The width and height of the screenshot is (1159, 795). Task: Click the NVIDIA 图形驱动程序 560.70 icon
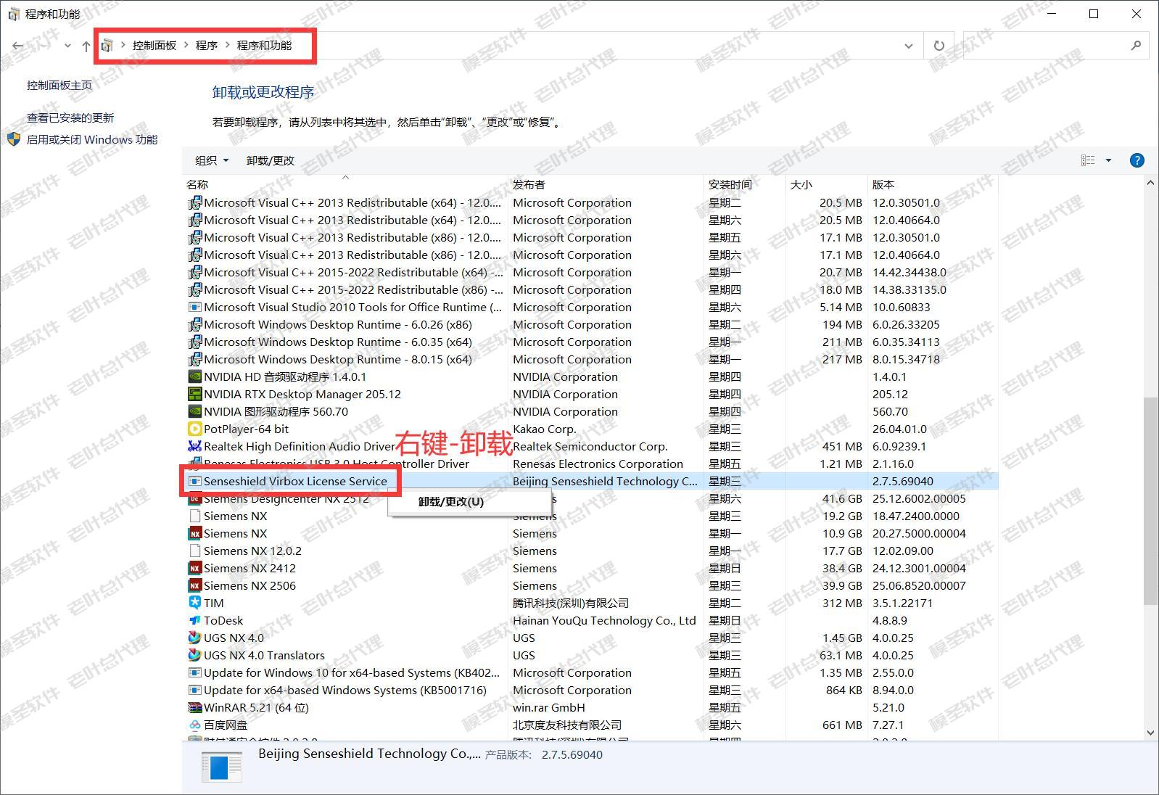(194, 411)
